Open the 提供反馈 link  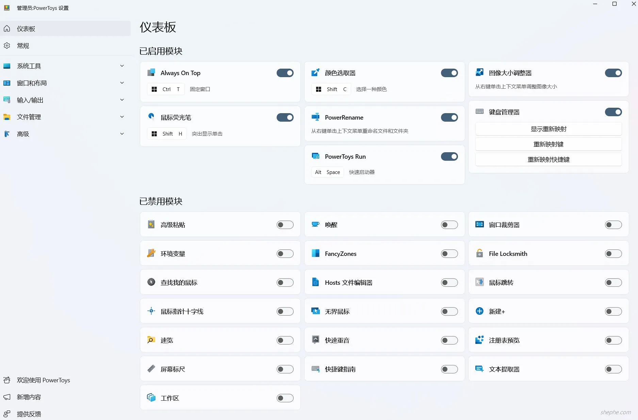(x=29, y=414)
